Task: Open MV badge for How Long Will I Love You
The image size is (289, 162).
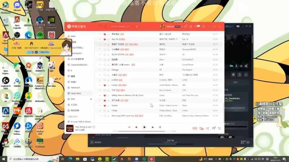Action: (141, 116)
